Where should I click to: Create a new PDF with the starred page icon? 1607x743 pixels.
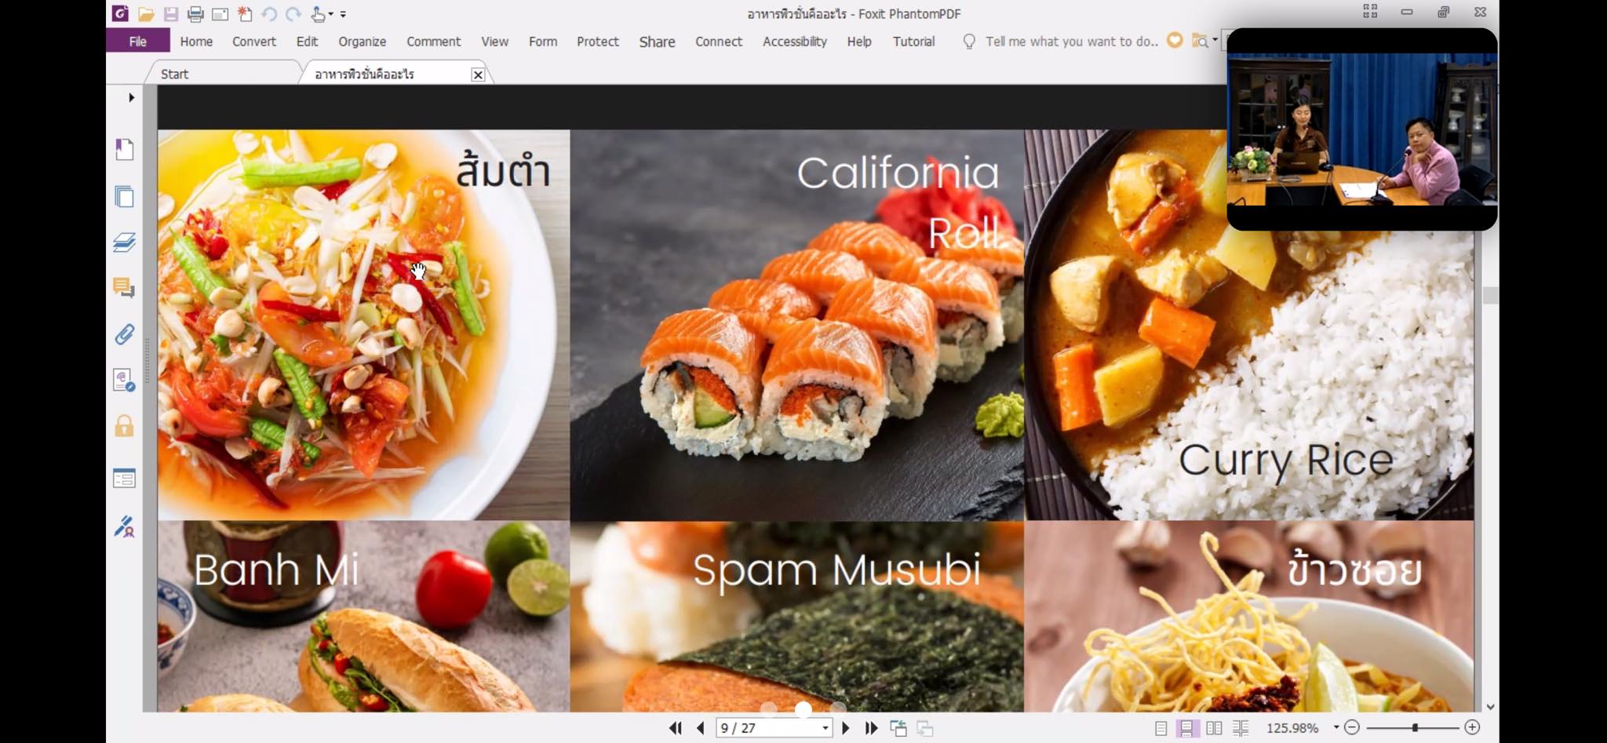245,13
